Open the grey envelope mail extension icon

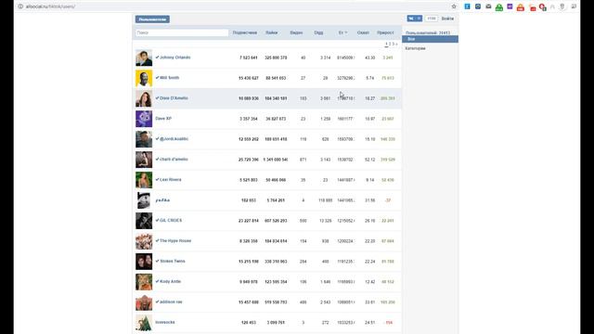point(488,6)
